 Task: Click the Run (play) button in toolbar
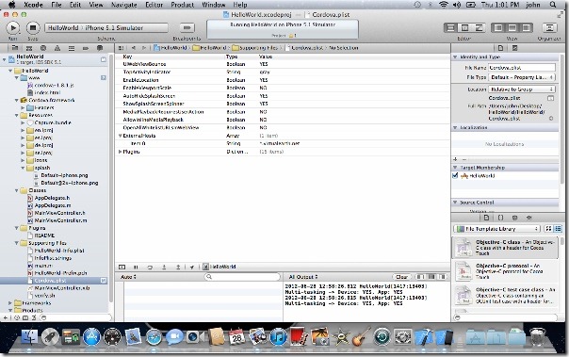13,27
